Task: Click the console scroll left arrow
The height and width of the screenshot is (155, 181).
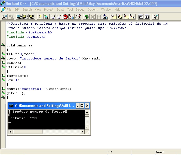Action: point(11,132)
